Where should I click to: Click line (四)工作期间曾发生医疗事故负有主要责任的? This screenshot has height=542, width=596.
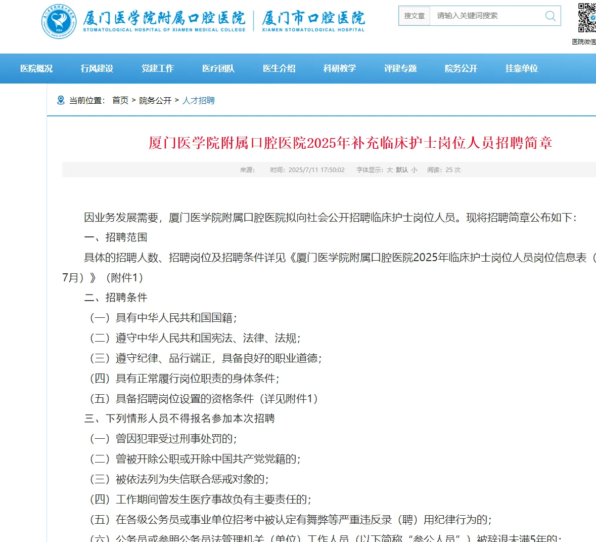click(x=201, y=499)
